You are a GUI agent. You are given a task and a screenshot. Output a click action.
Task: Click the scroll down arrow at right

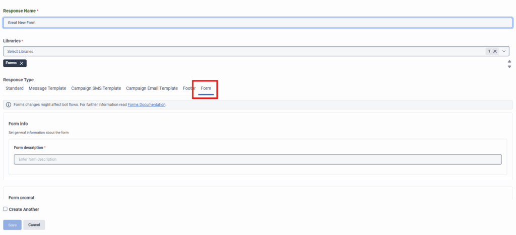tap(509, 67)
